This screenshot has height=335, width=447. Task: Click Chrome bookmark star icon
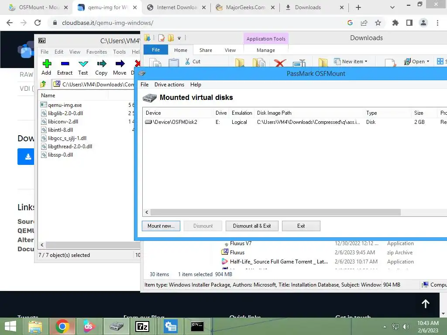pos(378,23)
